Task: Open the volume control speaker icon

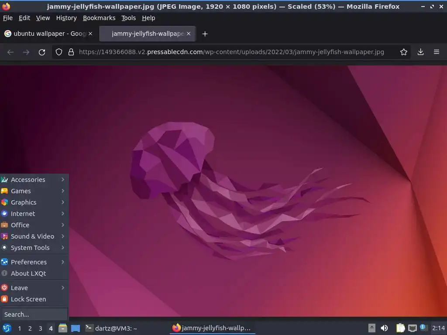Action: (x=384, y=328)
